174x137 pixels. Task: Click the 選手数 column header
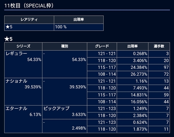pos(159,46)
